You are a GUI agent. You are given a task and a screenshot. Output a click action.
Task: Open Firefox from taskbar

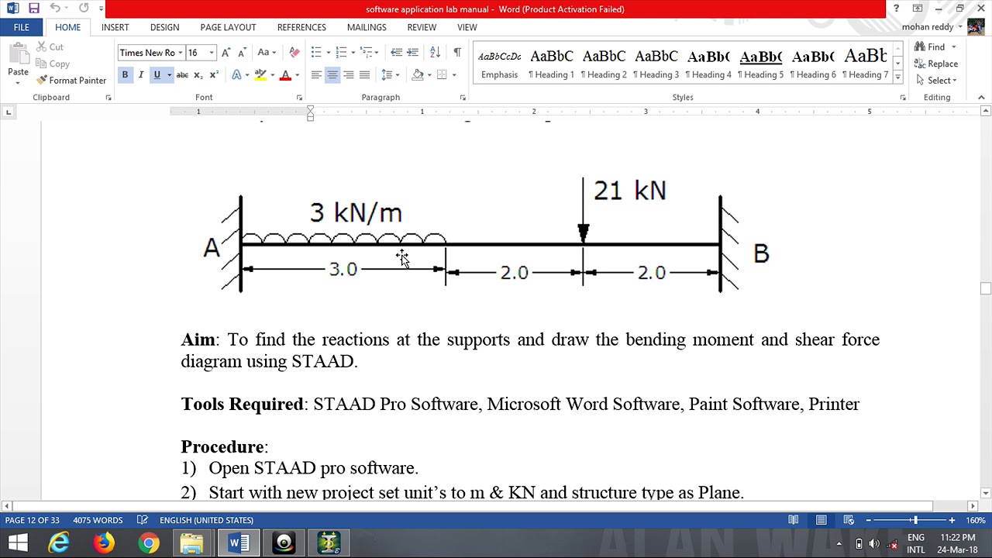pyautogui.click(x=104, y=543)
